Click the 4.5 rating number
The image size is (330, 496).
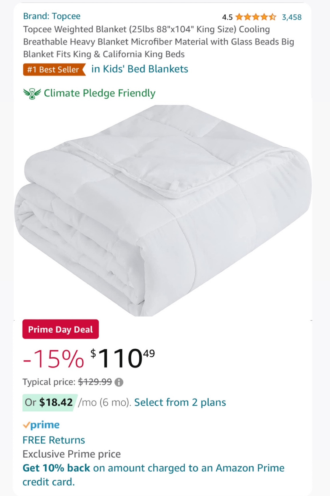pyautogui.click(x=227, y=17)
